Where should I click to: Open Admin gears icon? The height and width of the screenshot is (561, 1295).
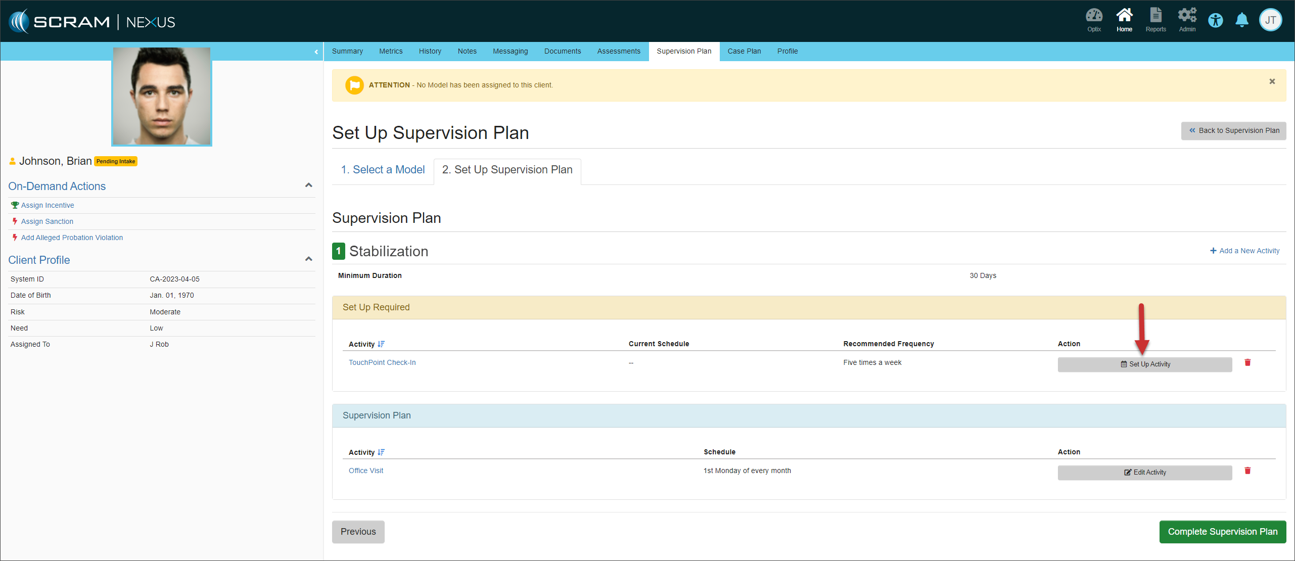(x=1187, y=20)
